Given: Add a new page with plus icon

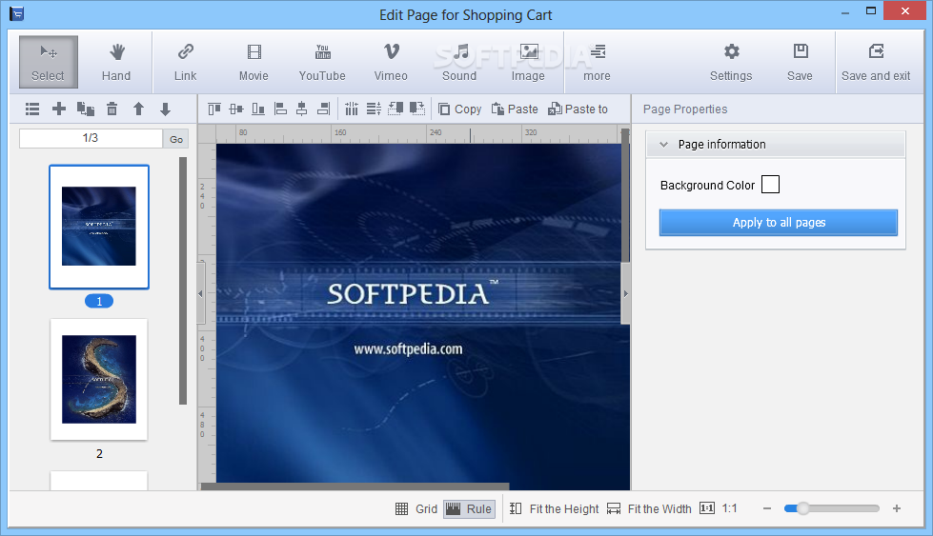Looking at the screenshot, I should pos(59,109).
